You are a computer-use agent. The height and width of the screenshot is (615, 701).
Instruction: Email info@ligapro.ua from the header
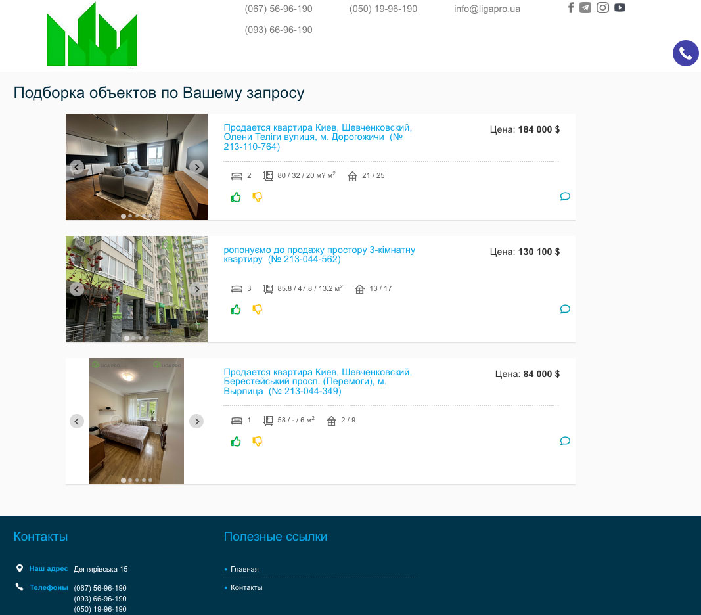coord(487,9)
